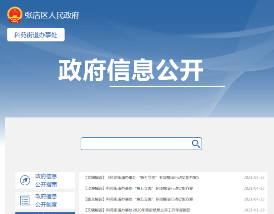274x214 pixels.
Task: Open 文稿解读 第五立面 专项整治行动实施方案 article
Action: pyautogui.click(x=142, y=178)
